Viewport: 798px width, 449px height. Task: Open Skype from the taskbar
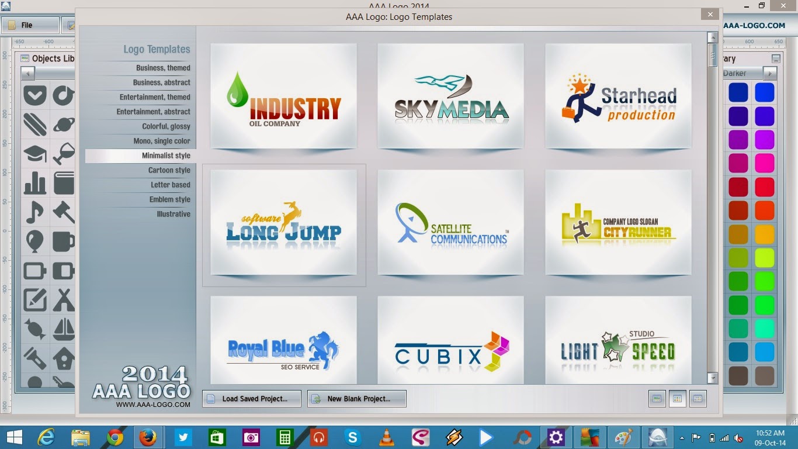click(352, 437)
